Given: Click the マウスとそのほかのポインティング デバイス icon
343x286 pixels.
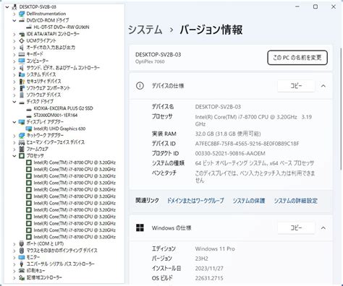Looking at the screenshot, I should (22, 251).
